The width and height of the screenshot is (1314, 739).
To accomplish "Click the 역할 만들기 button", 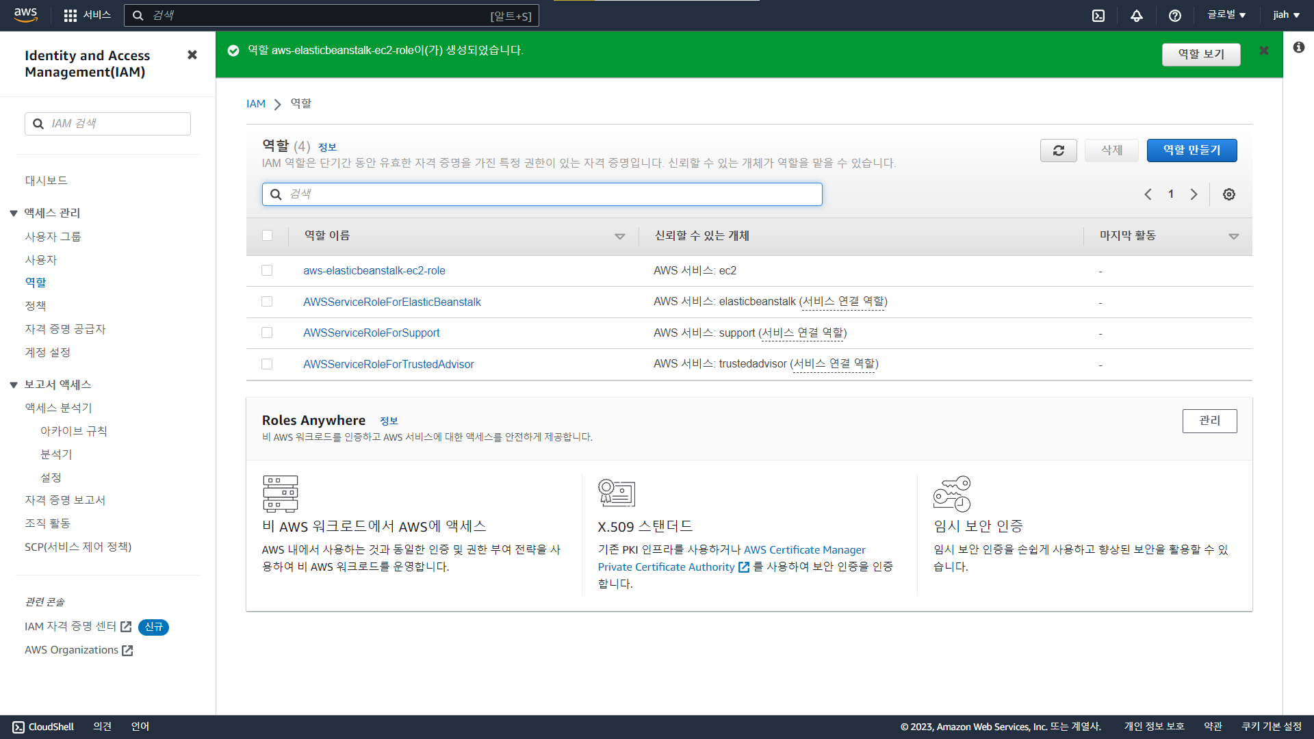I will [x=1192, y=151].
